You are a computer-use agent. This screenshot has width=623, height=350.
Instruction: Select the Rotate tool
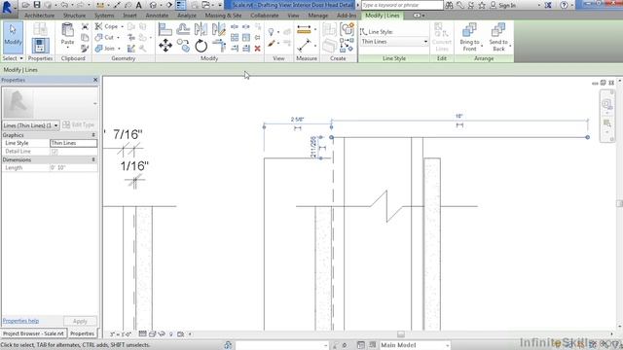point(201,46)
